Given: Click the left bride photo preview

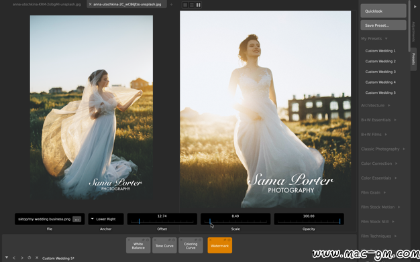Looking at the screenshot, I should pyautogui.click(x=91, y=107).
